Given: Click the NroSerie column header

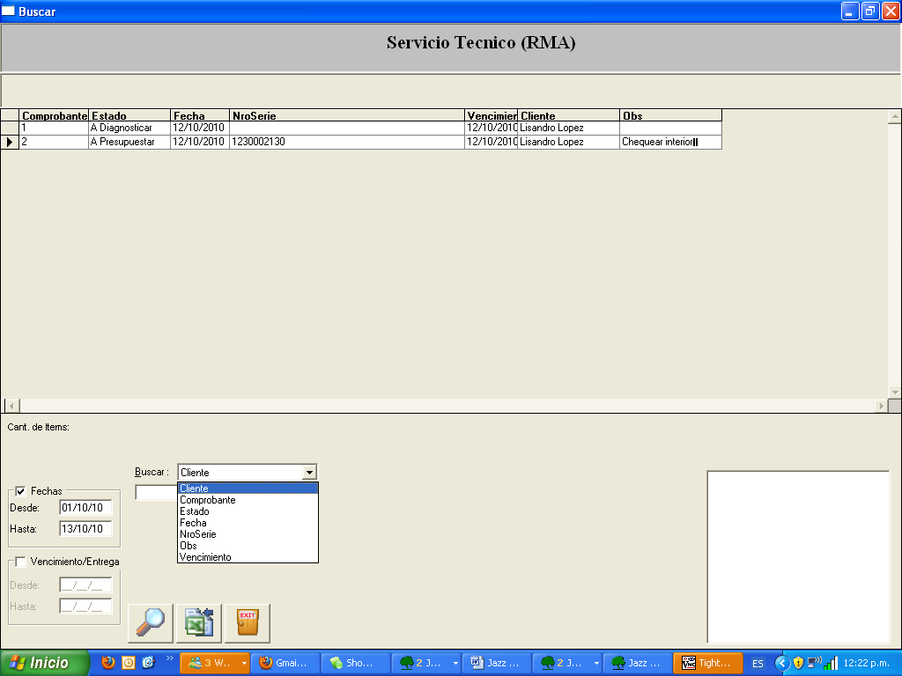Looking at the screenshot, I should point(347,115).
